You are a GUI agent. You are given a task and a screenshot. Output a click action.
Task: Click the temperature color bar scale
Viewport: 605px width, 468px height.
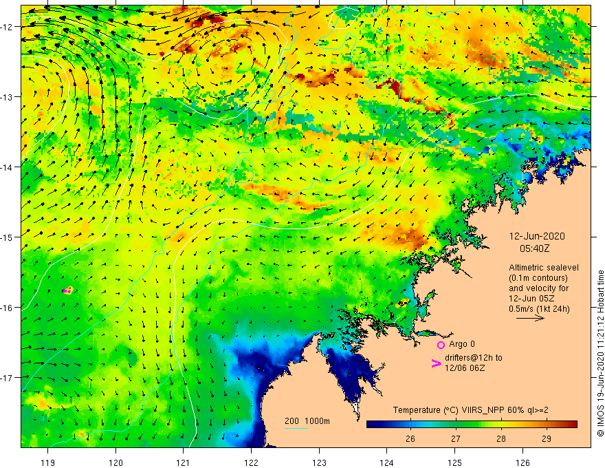(x=472, y=425)
